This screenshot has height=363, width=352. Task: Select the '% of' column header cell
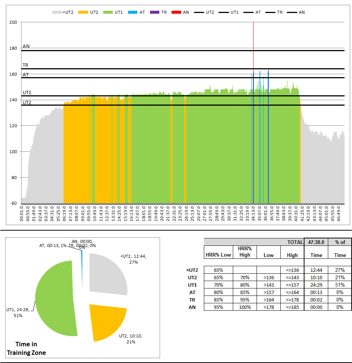(x=339, y=242)
